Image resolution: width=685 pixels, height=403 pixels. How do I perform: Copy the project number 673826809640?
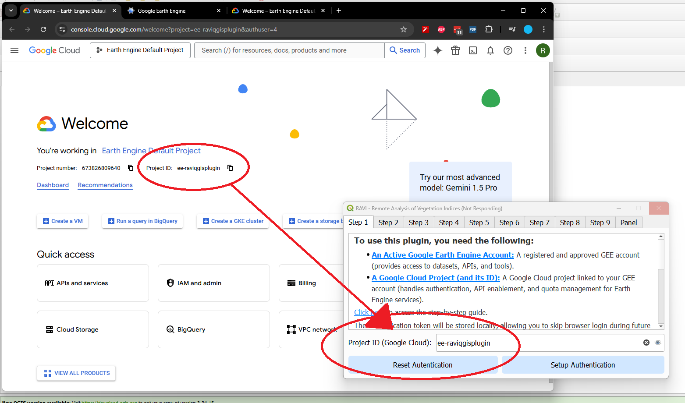point(130,167)
